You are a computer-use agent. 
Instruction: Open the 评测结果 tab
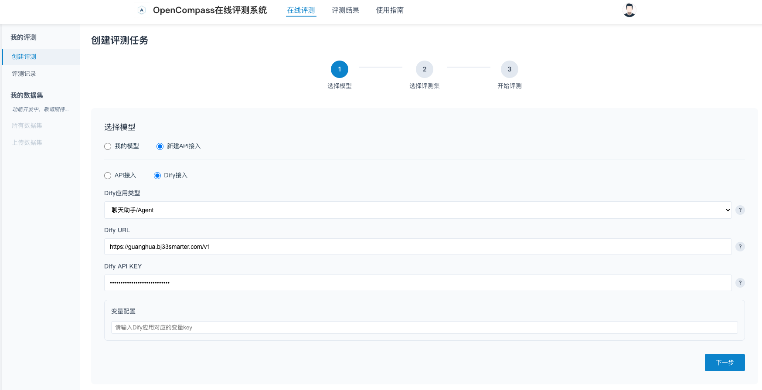[345, 10]
